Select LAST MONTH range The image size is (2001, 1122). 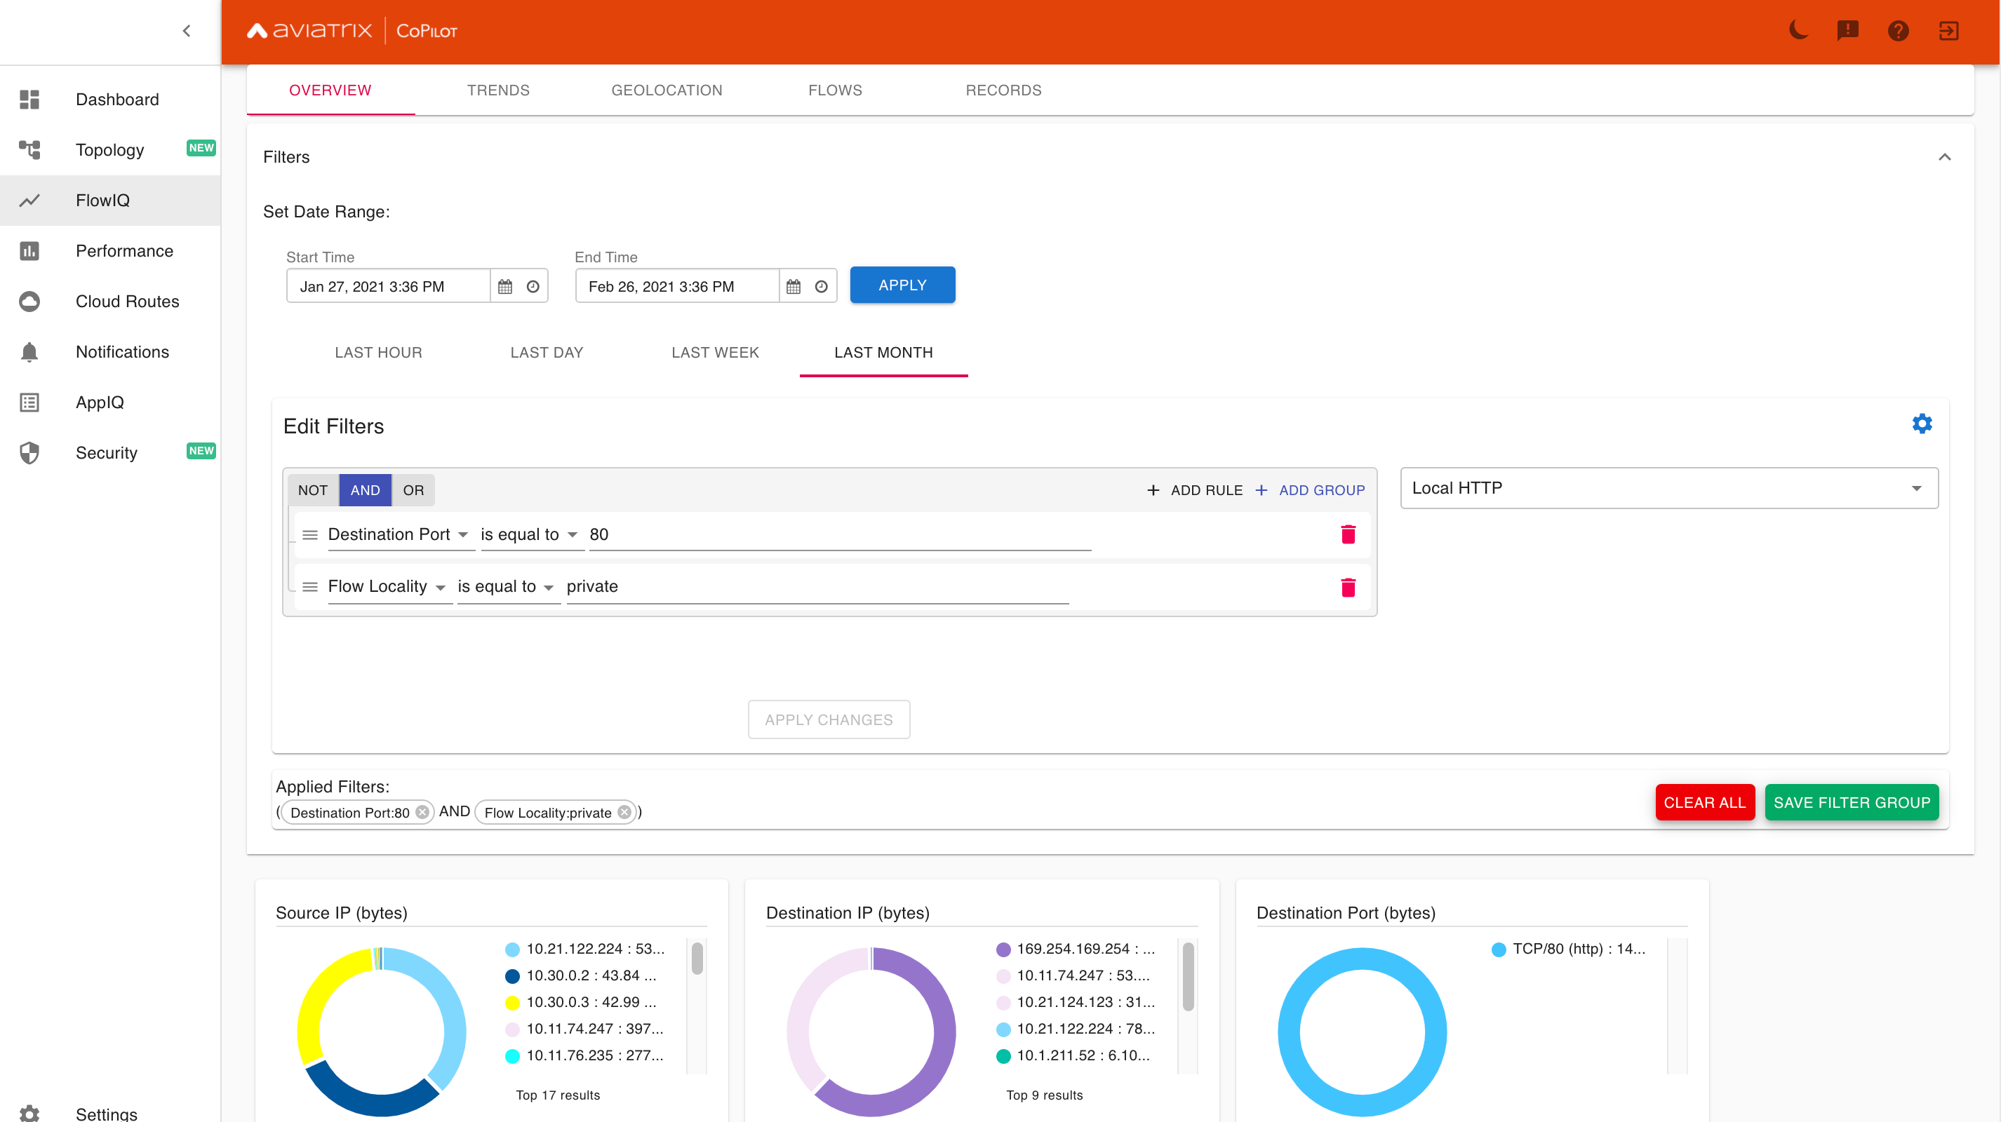click(x=883, y=353)
